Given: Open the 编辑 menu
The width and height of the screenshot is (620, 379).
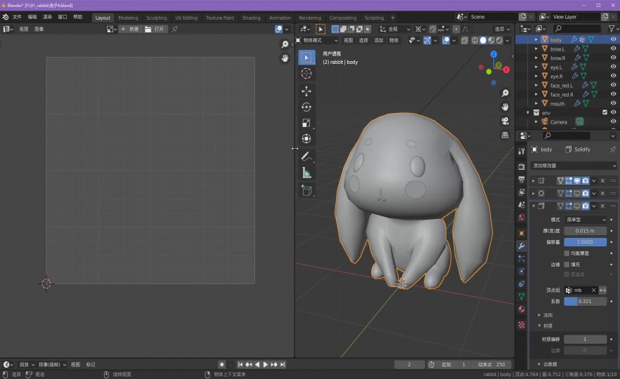Looking at the screenshot, I should click(32, 17).
